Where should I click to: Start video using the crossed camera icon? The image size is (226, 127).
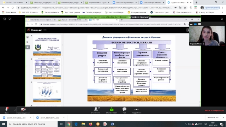click(23, 110)
